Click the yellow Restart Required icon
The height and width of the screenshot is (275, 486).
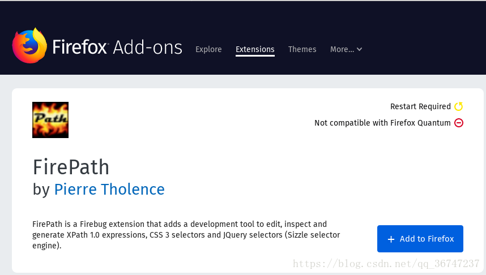[x=459, y=106]
